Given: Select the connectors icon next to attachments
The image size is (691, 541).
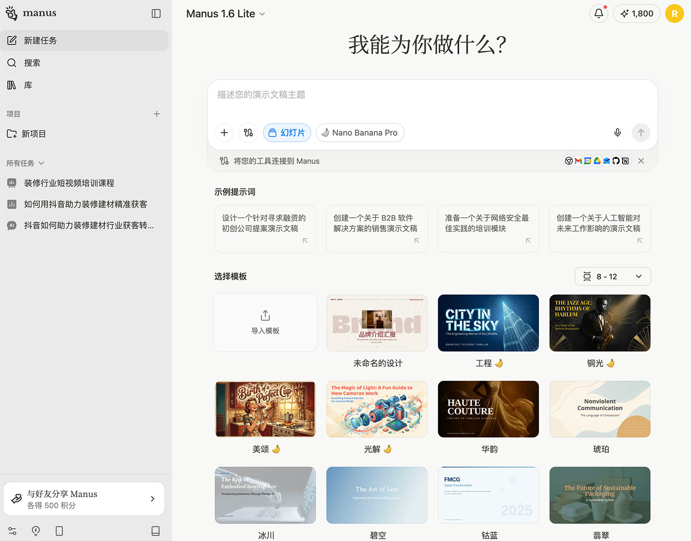Looking at the screenshot, I should [x=248, y=133].
